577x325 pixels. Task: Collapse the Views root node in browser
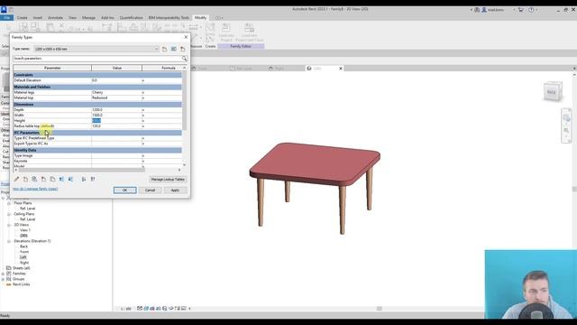tap(3, 198)
